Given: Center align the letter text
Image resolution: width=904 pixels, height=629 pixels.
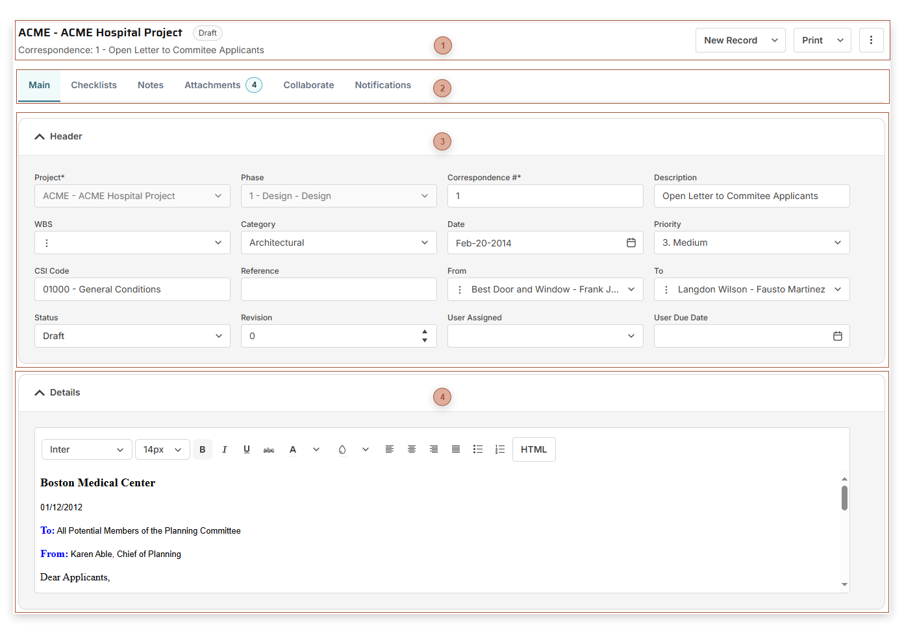Looking at the screenshot, I should pos(412,449).
